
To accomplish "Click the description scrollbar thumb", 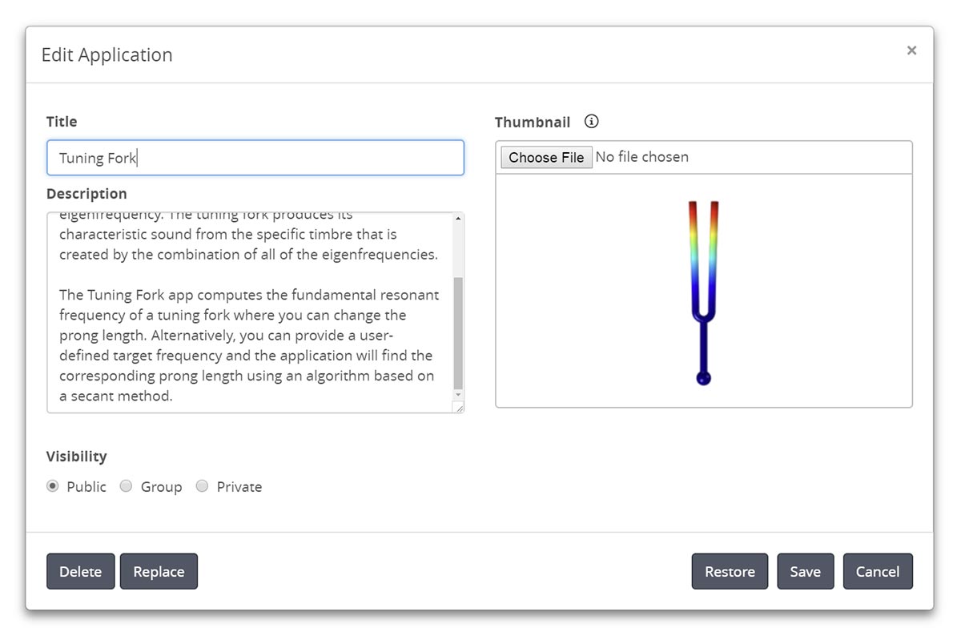I will click(458, 332).
